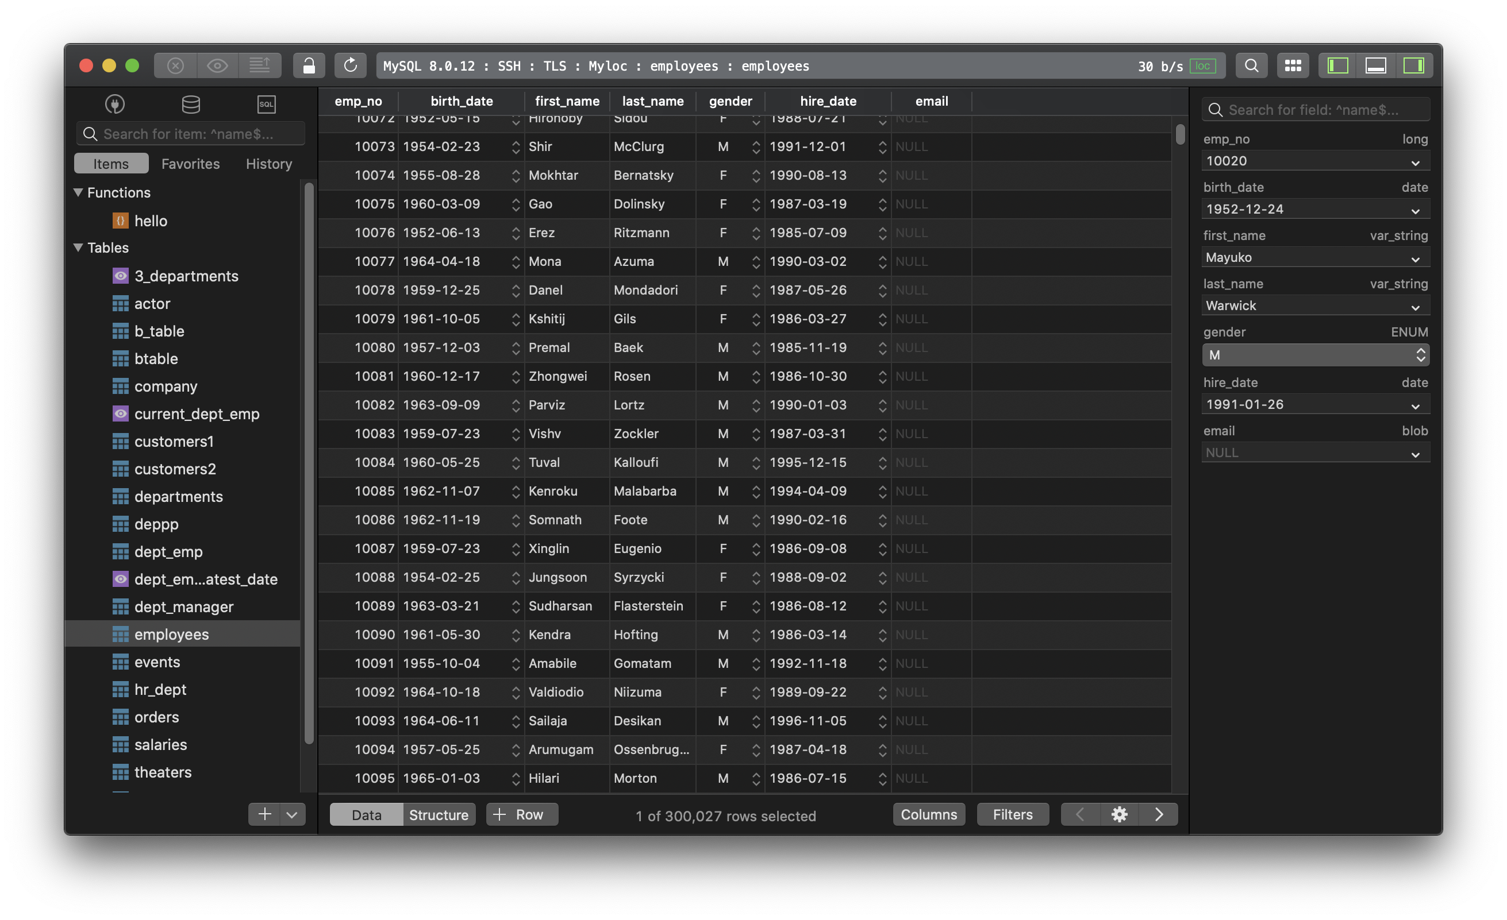Image resolution: width=1507 pixels, height=920 pixels.
Task: Switch to the Structure tab
Action: tap(438, 814)
